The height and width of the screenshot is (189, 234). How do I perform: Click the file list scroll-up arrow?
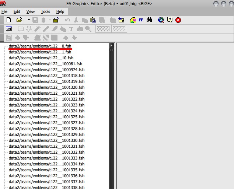[112, 45]
